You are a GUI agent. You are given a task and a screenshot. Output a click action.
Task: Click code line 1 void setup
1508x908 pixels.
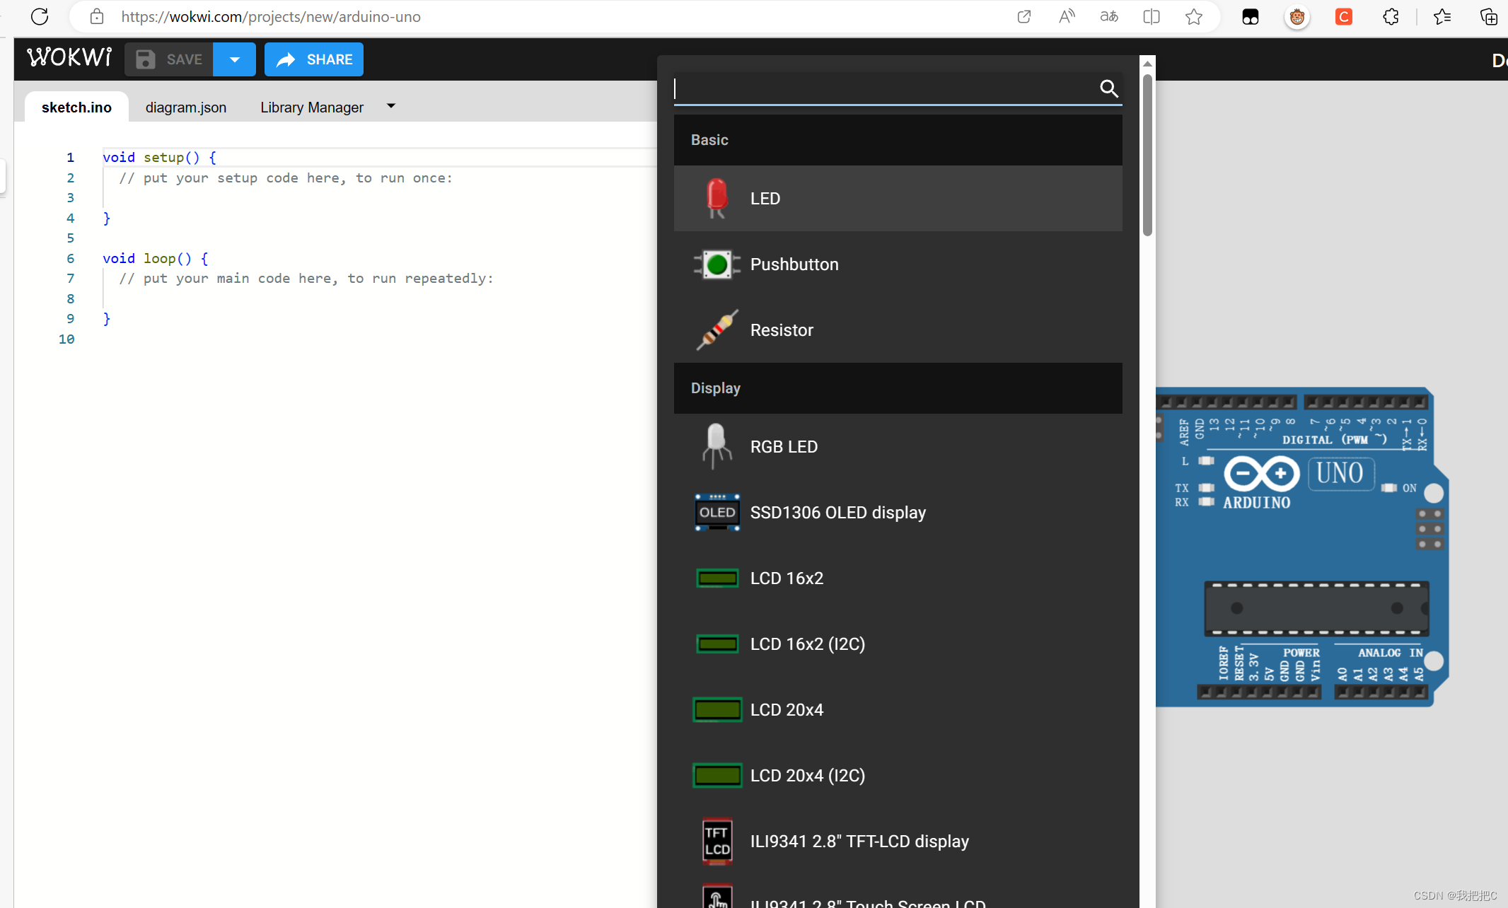tap(159, 157)
